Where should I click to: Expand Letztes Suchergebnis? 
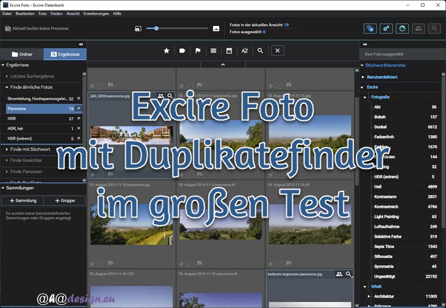pos(7,76)
